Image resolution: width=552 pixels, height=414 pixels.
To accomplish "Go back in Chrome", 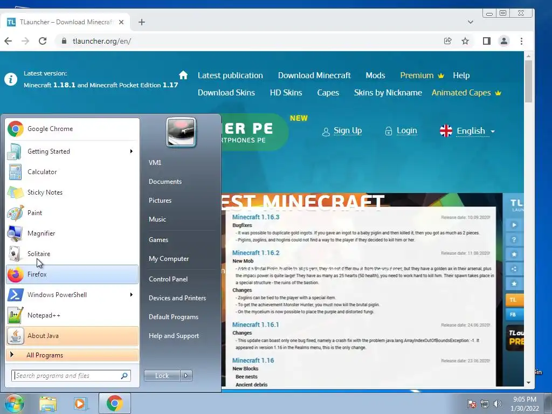I will 8,41.
